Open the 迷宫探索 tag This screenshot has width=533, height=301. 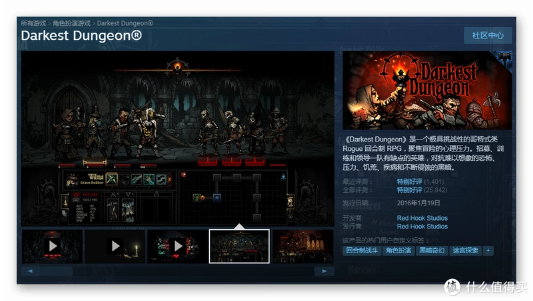465,251
